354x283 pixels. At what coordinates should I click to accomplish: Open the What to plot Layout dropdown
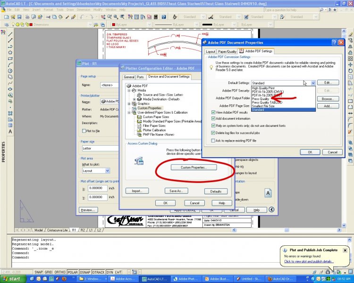[x=107, y=171]
